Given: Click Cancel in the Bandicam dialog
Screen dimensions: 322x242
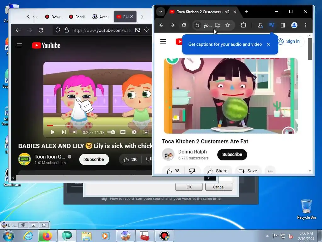Looking at the screenshot, I should (x=219, y=187).
